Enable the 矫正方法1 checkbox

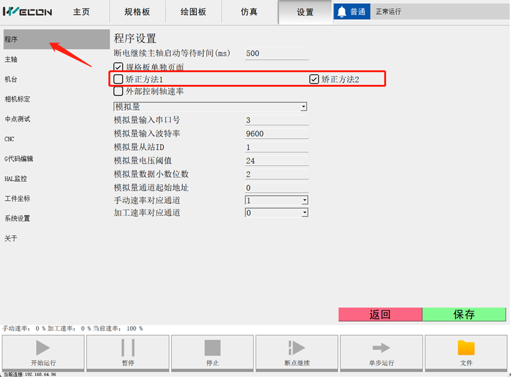pyautogui.click(x=119, y=79)
